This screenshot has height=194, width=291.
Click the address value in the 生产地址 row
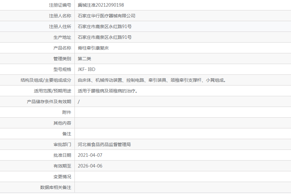[x=105, y=38]
